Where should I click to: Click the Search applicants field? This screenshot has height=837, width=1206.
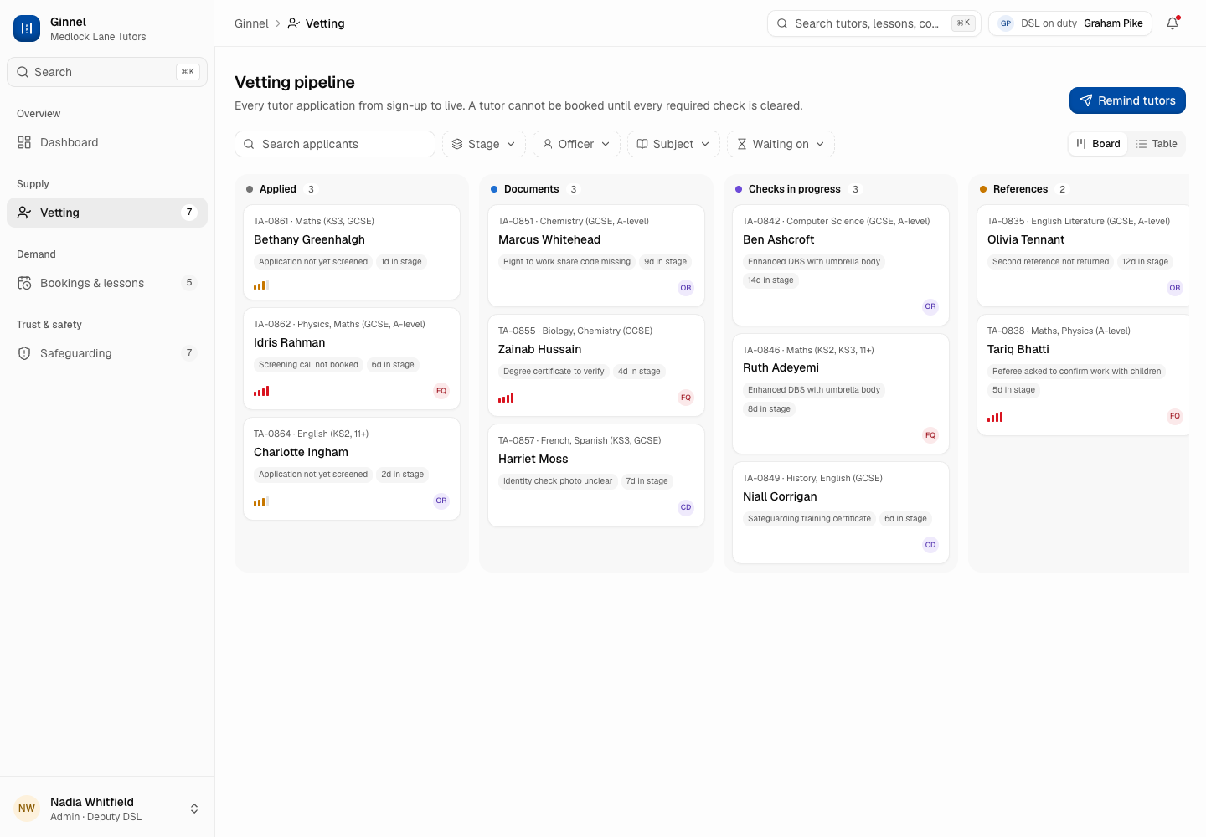[335, 144]
